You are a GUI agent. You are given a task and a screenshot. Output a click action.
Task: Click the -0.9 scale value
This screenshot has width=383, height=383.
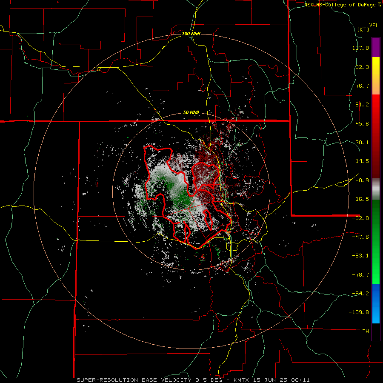362,180
